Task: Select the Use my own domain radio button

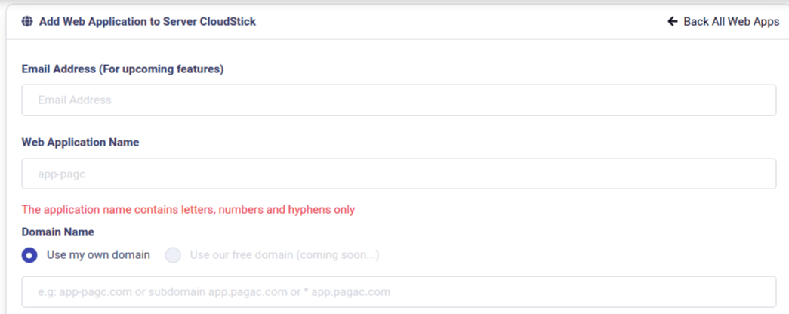Action: pyautogui.click(x=29, y=255)
